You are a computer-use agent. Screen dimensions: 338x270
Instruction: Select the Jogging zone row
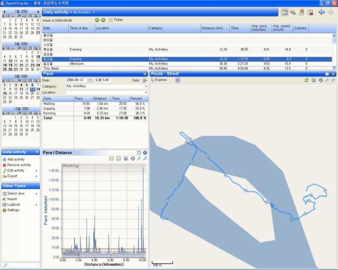[95, 109]
